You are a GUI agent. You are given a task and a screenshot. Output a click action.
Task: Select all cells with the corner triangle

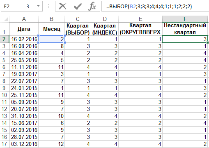[x=6, y=19]
